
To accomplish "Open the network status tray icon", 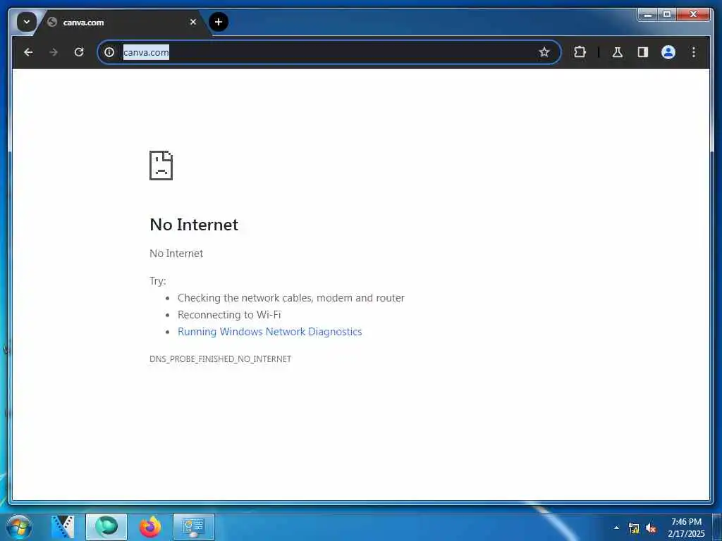I will click(634, 528).
